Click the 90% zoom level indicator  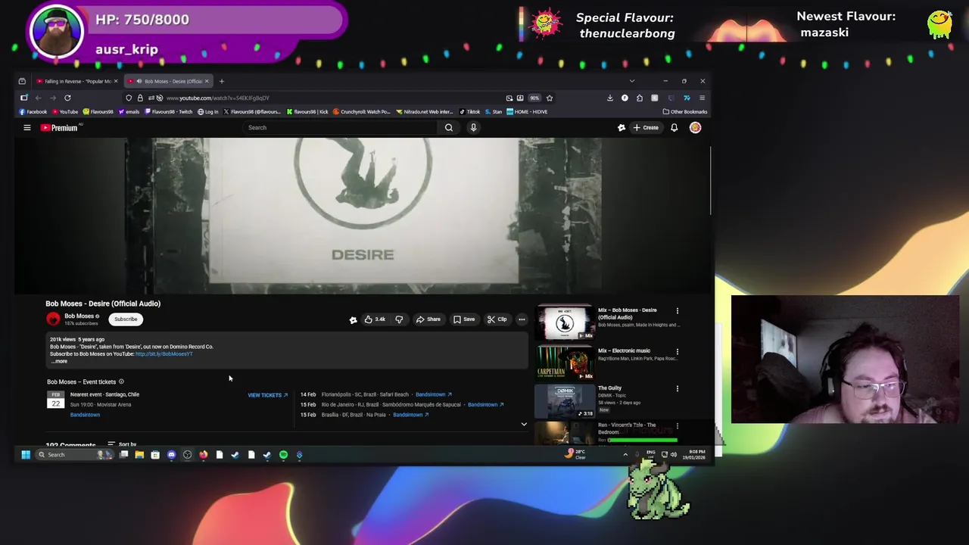point(534,98)
